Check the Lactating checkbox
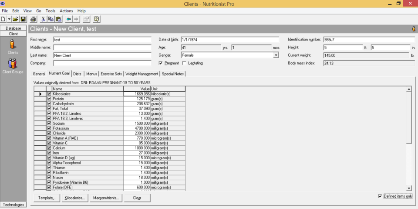Image resolution: width=418 pixels, height=209 pixels. tap(184, 63)
